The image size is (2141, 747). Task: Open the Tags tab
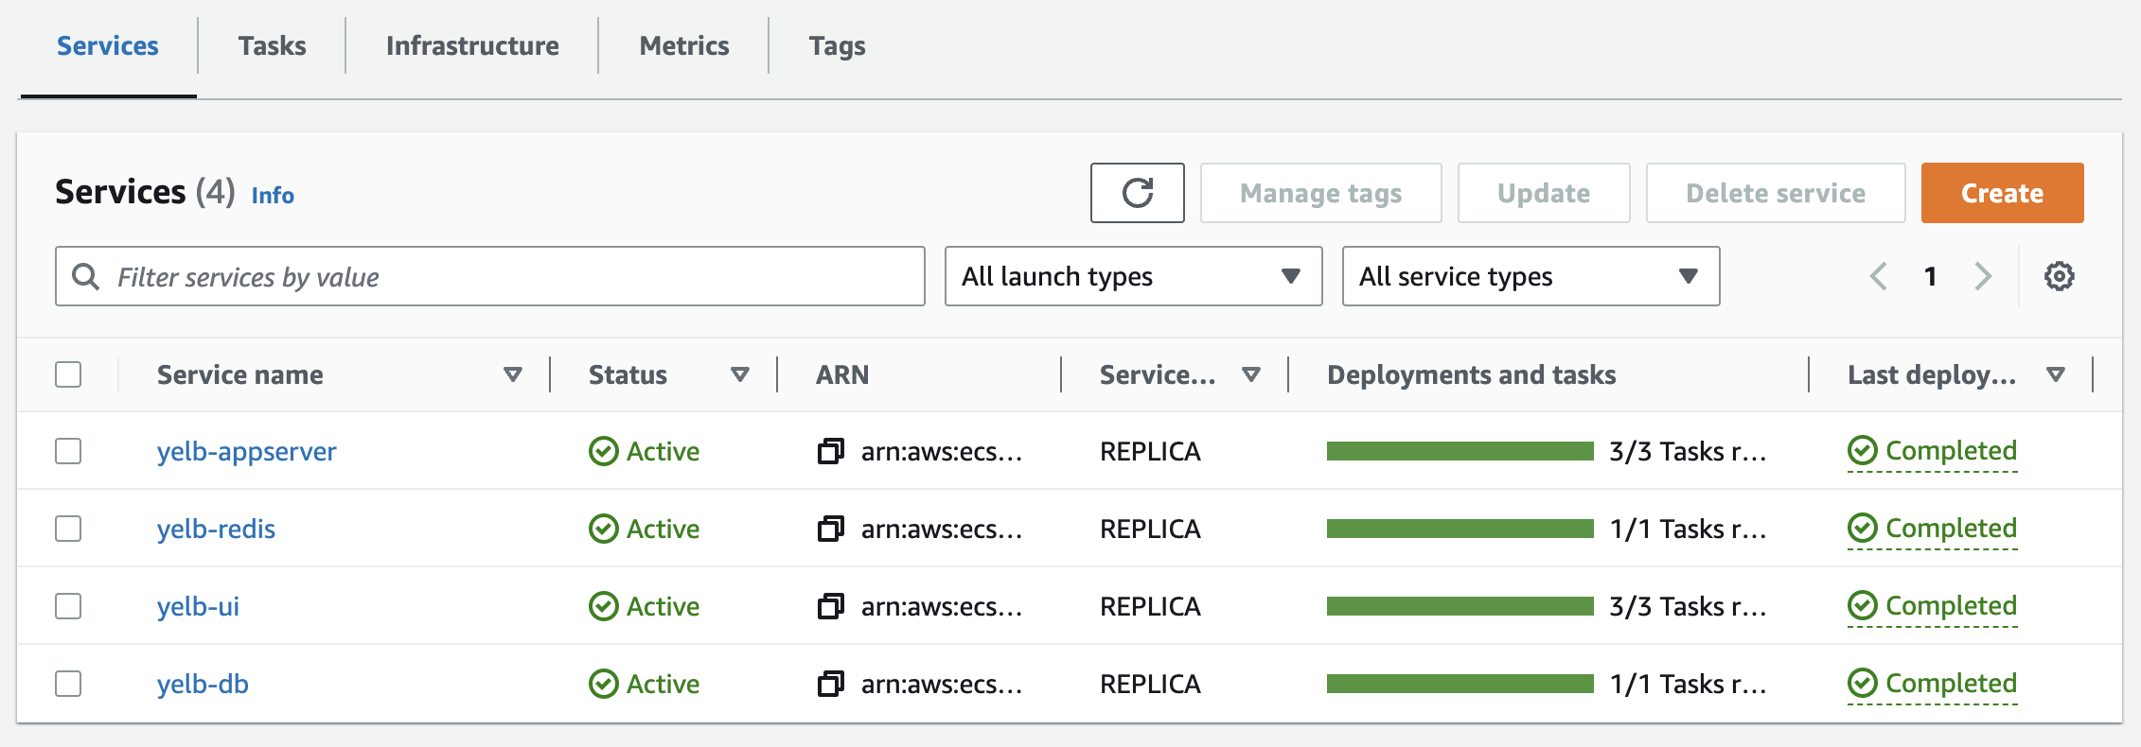(x=838, y=46)
